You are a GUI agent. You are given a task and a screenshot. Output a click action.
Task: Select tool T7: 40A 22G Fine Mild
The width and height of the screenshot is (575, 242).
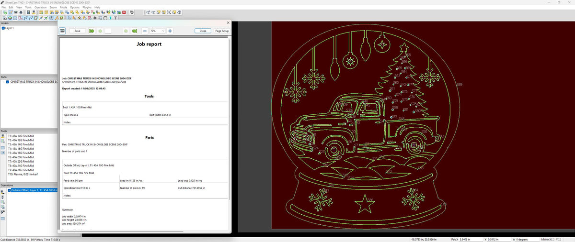point(21,162)
